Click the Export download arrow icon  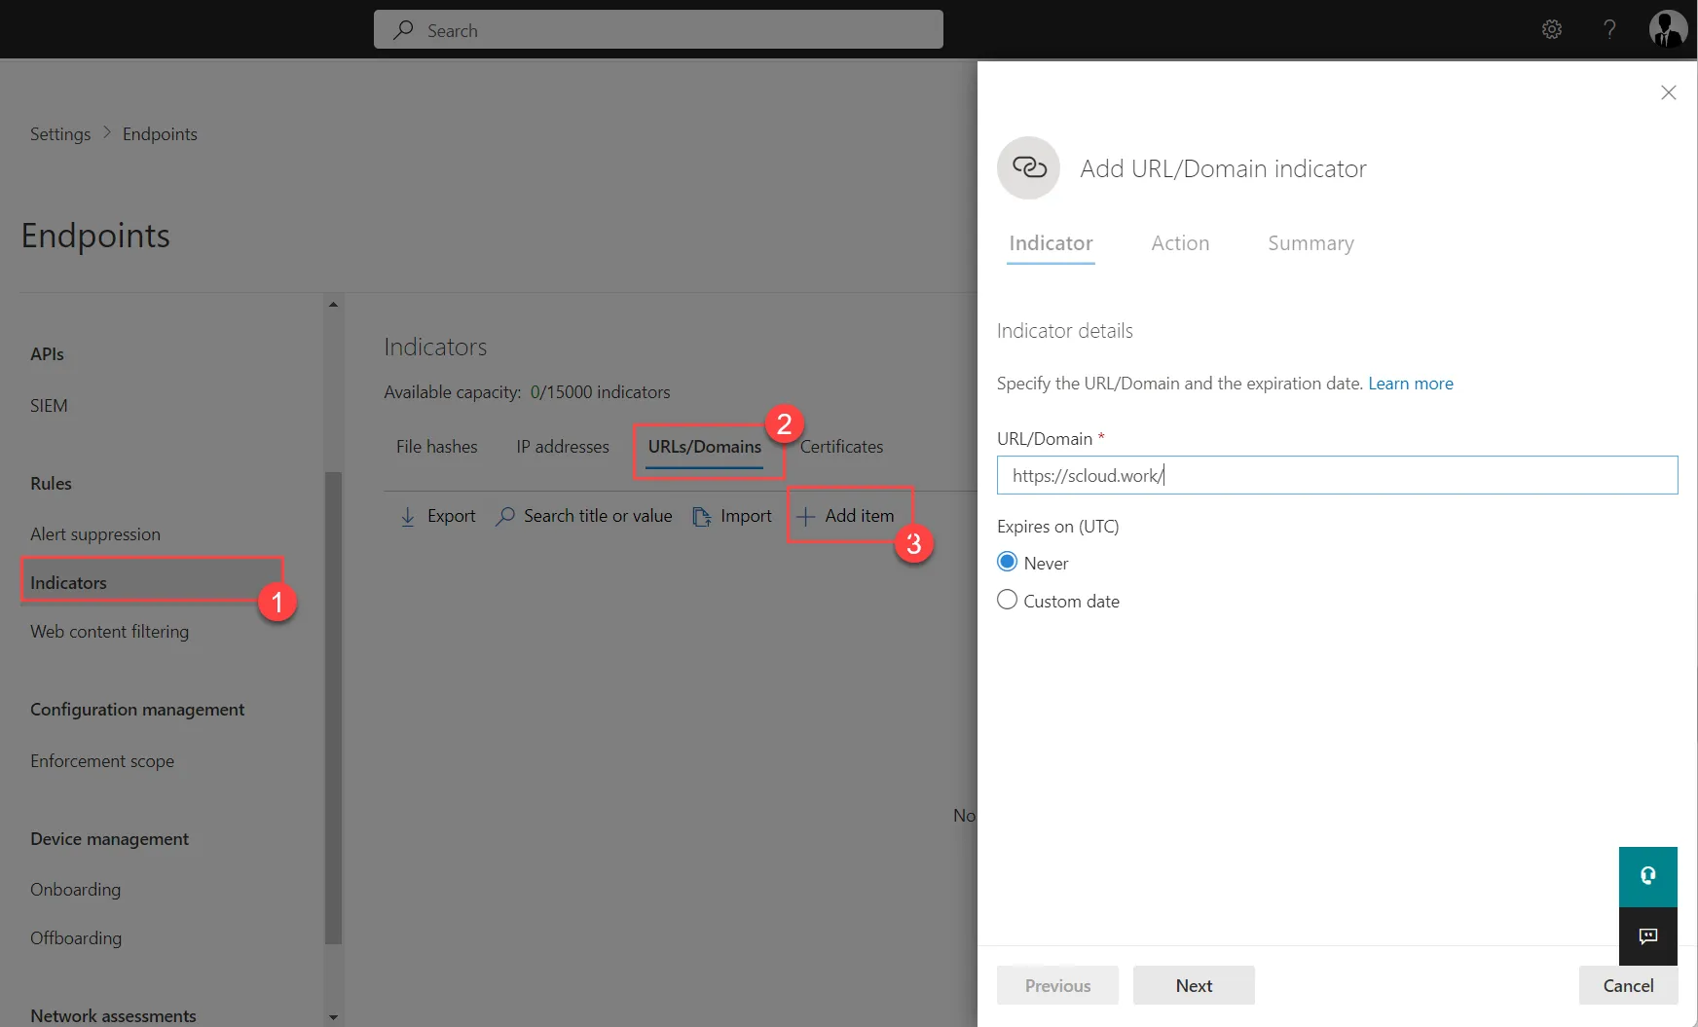pyautogui.click(x=408, y=516)
